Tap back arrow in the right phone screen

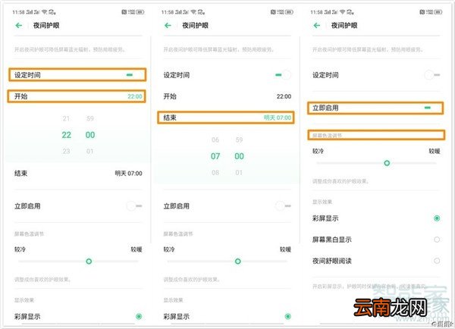point(317,26)
